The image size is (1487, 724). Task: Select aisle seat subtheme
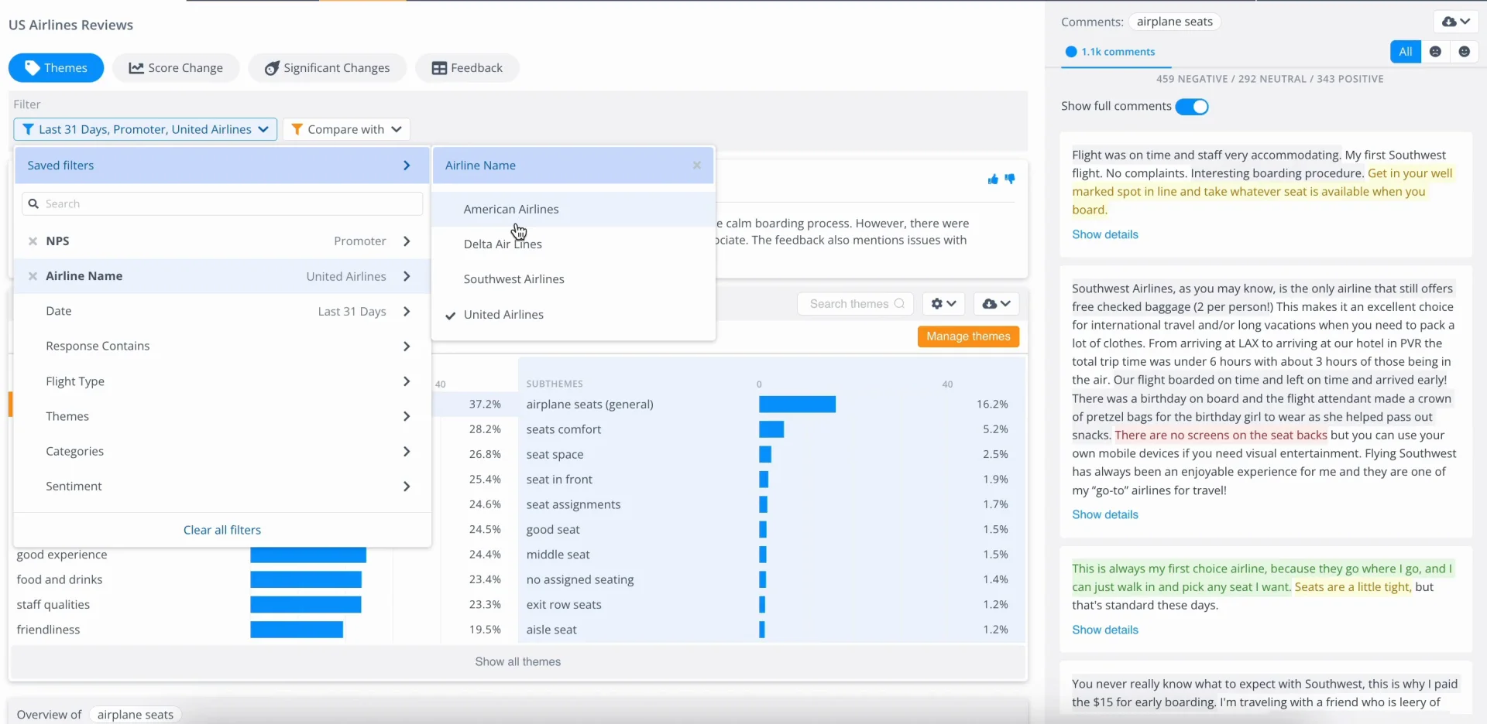click(551, 630)
